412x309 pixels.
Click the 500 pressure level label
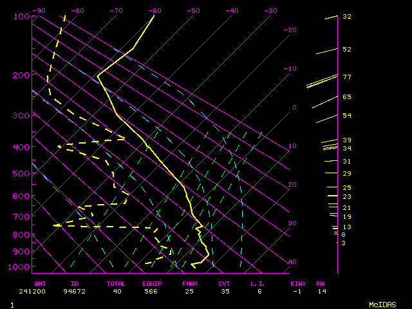(21, 173)
